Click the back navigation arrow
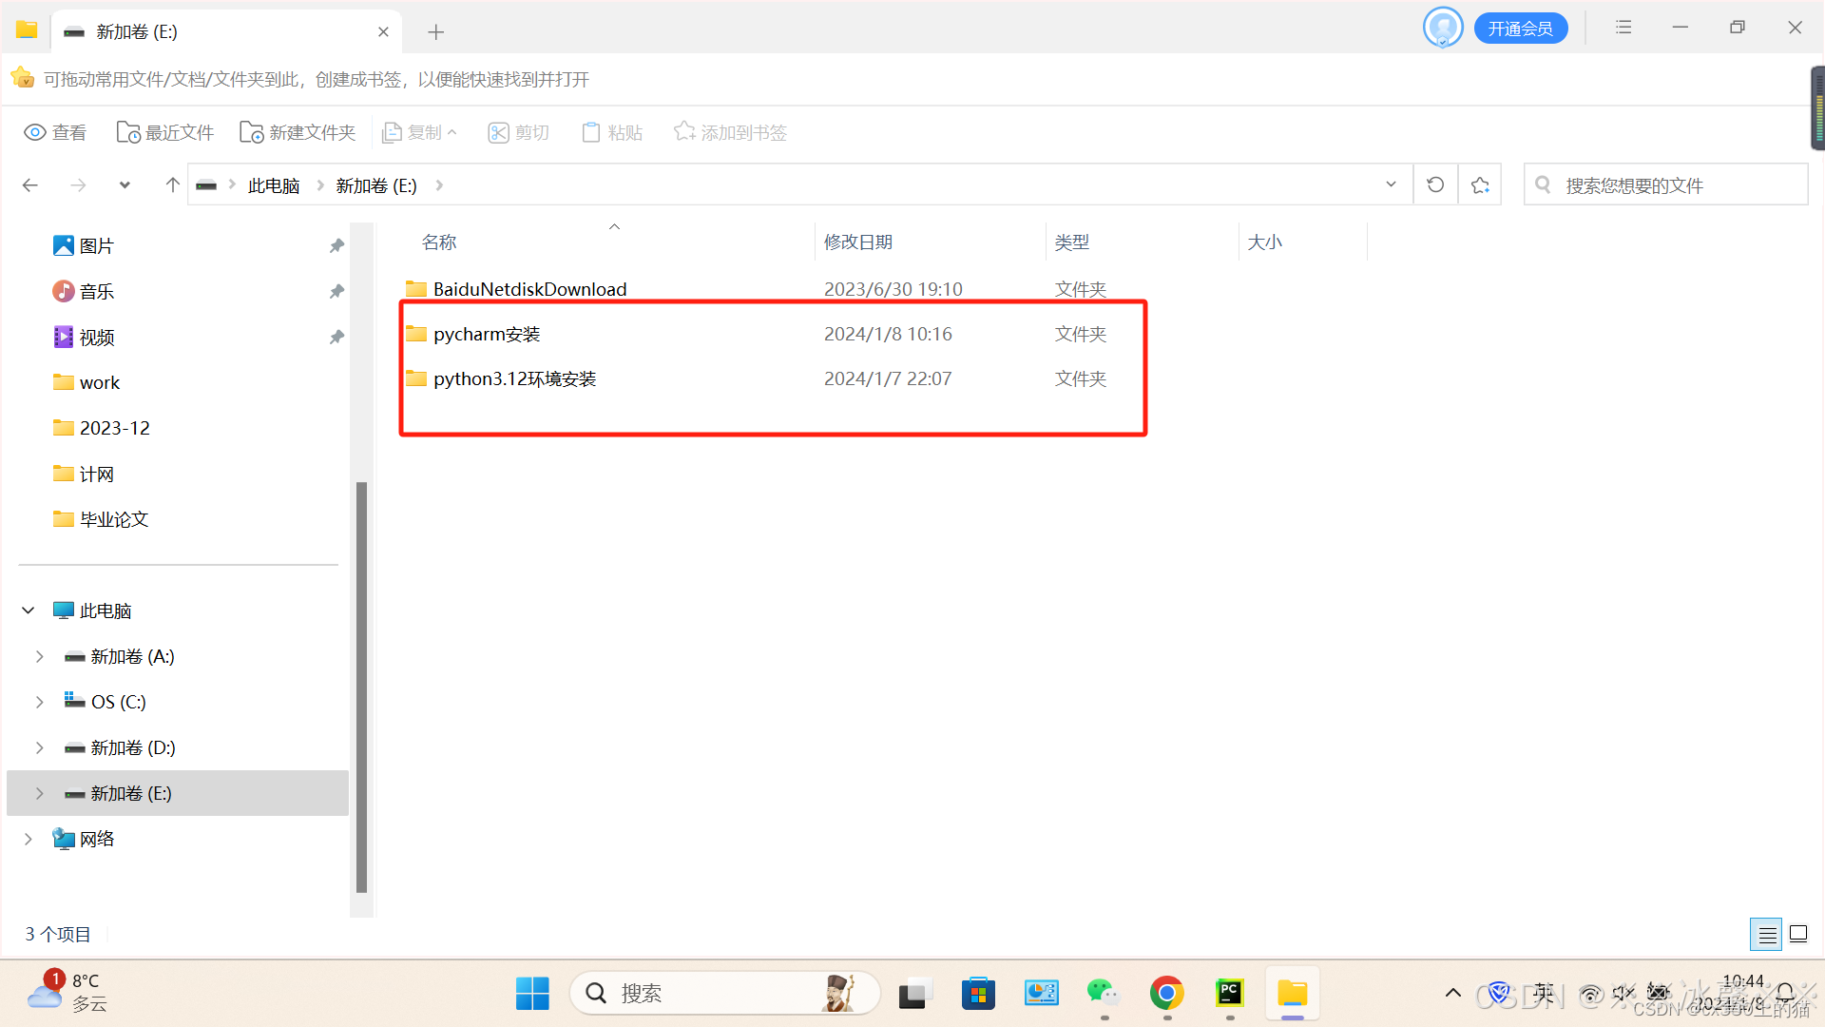The height and width of the screenshot is (1027, 1825). 30,184
